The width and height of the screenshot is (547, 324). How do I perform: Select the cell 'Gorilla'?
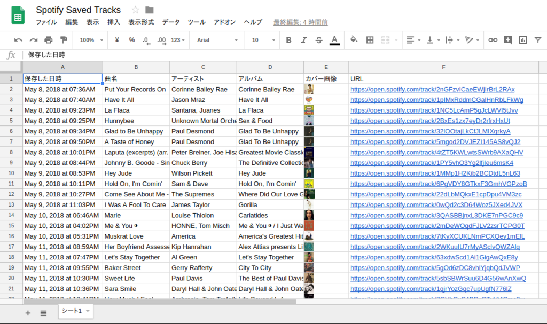tap(270, 205)
